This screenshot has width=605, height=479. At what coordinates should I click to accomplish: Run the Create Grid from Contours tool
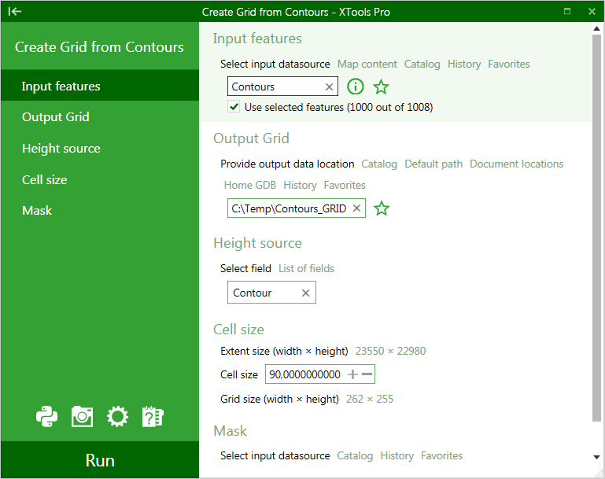point(100,460)
